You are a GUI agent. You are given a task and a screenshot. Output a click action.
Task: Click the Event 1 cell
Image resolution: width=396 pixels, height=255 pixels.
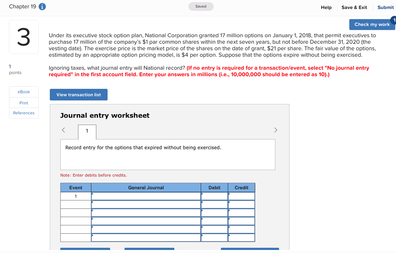tap(76, 196)
